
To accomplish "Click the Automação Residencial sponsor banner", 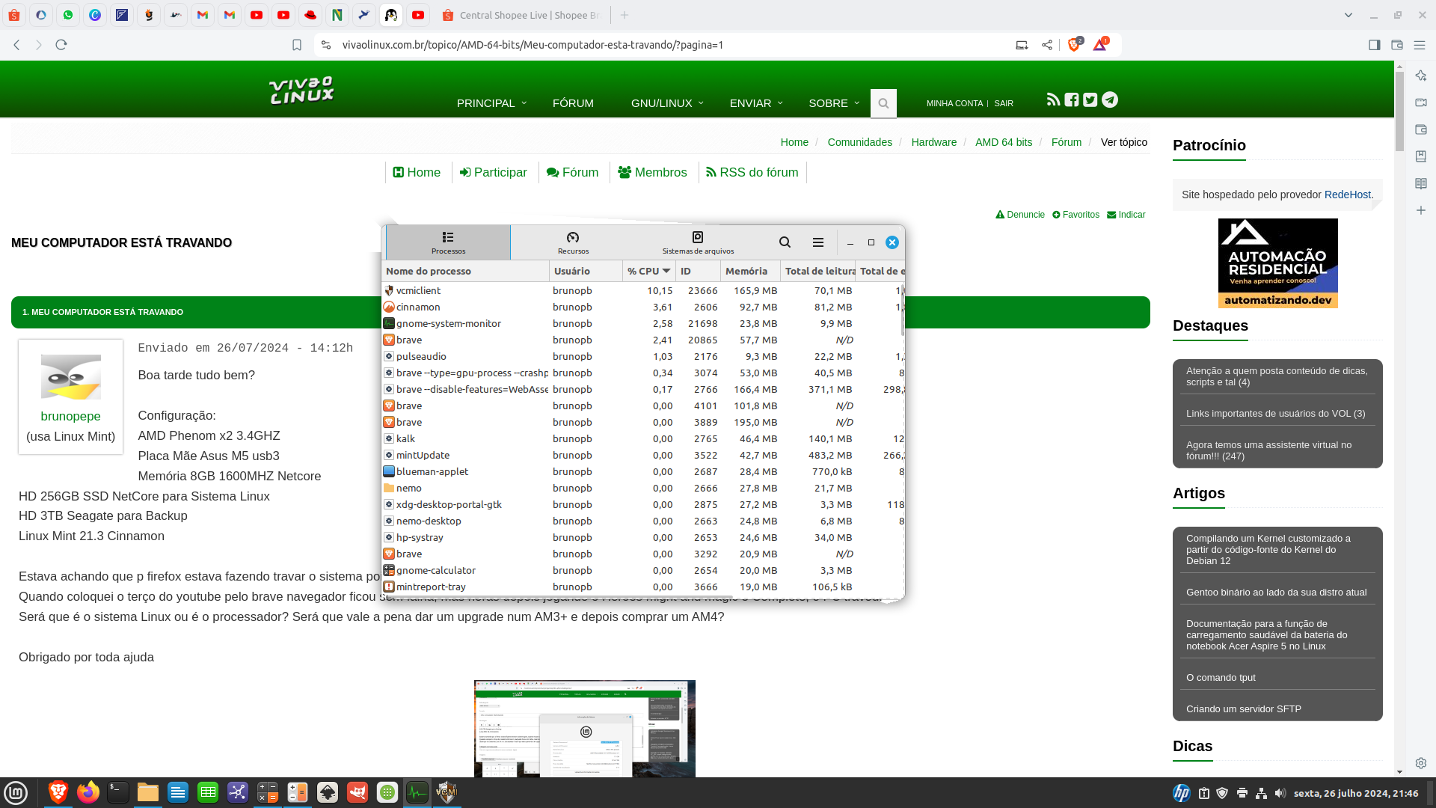I will 1277,263.
